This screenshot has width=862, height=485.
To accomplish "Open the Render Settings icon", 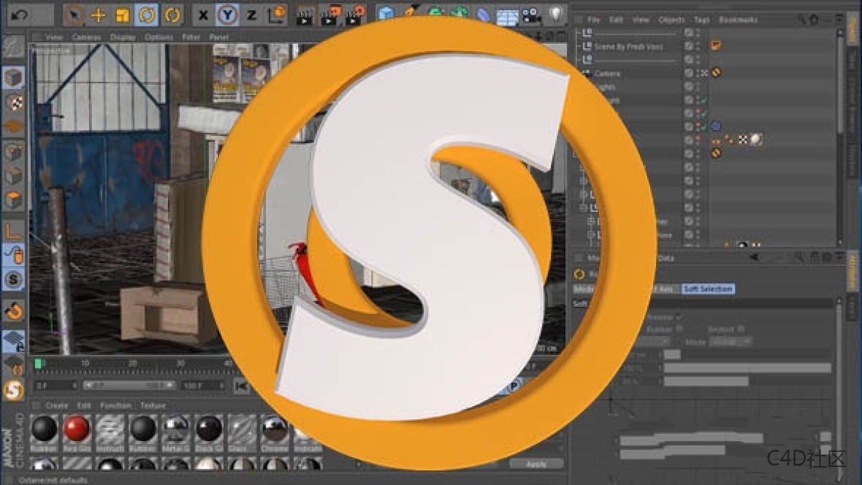I will coord(355,12).
